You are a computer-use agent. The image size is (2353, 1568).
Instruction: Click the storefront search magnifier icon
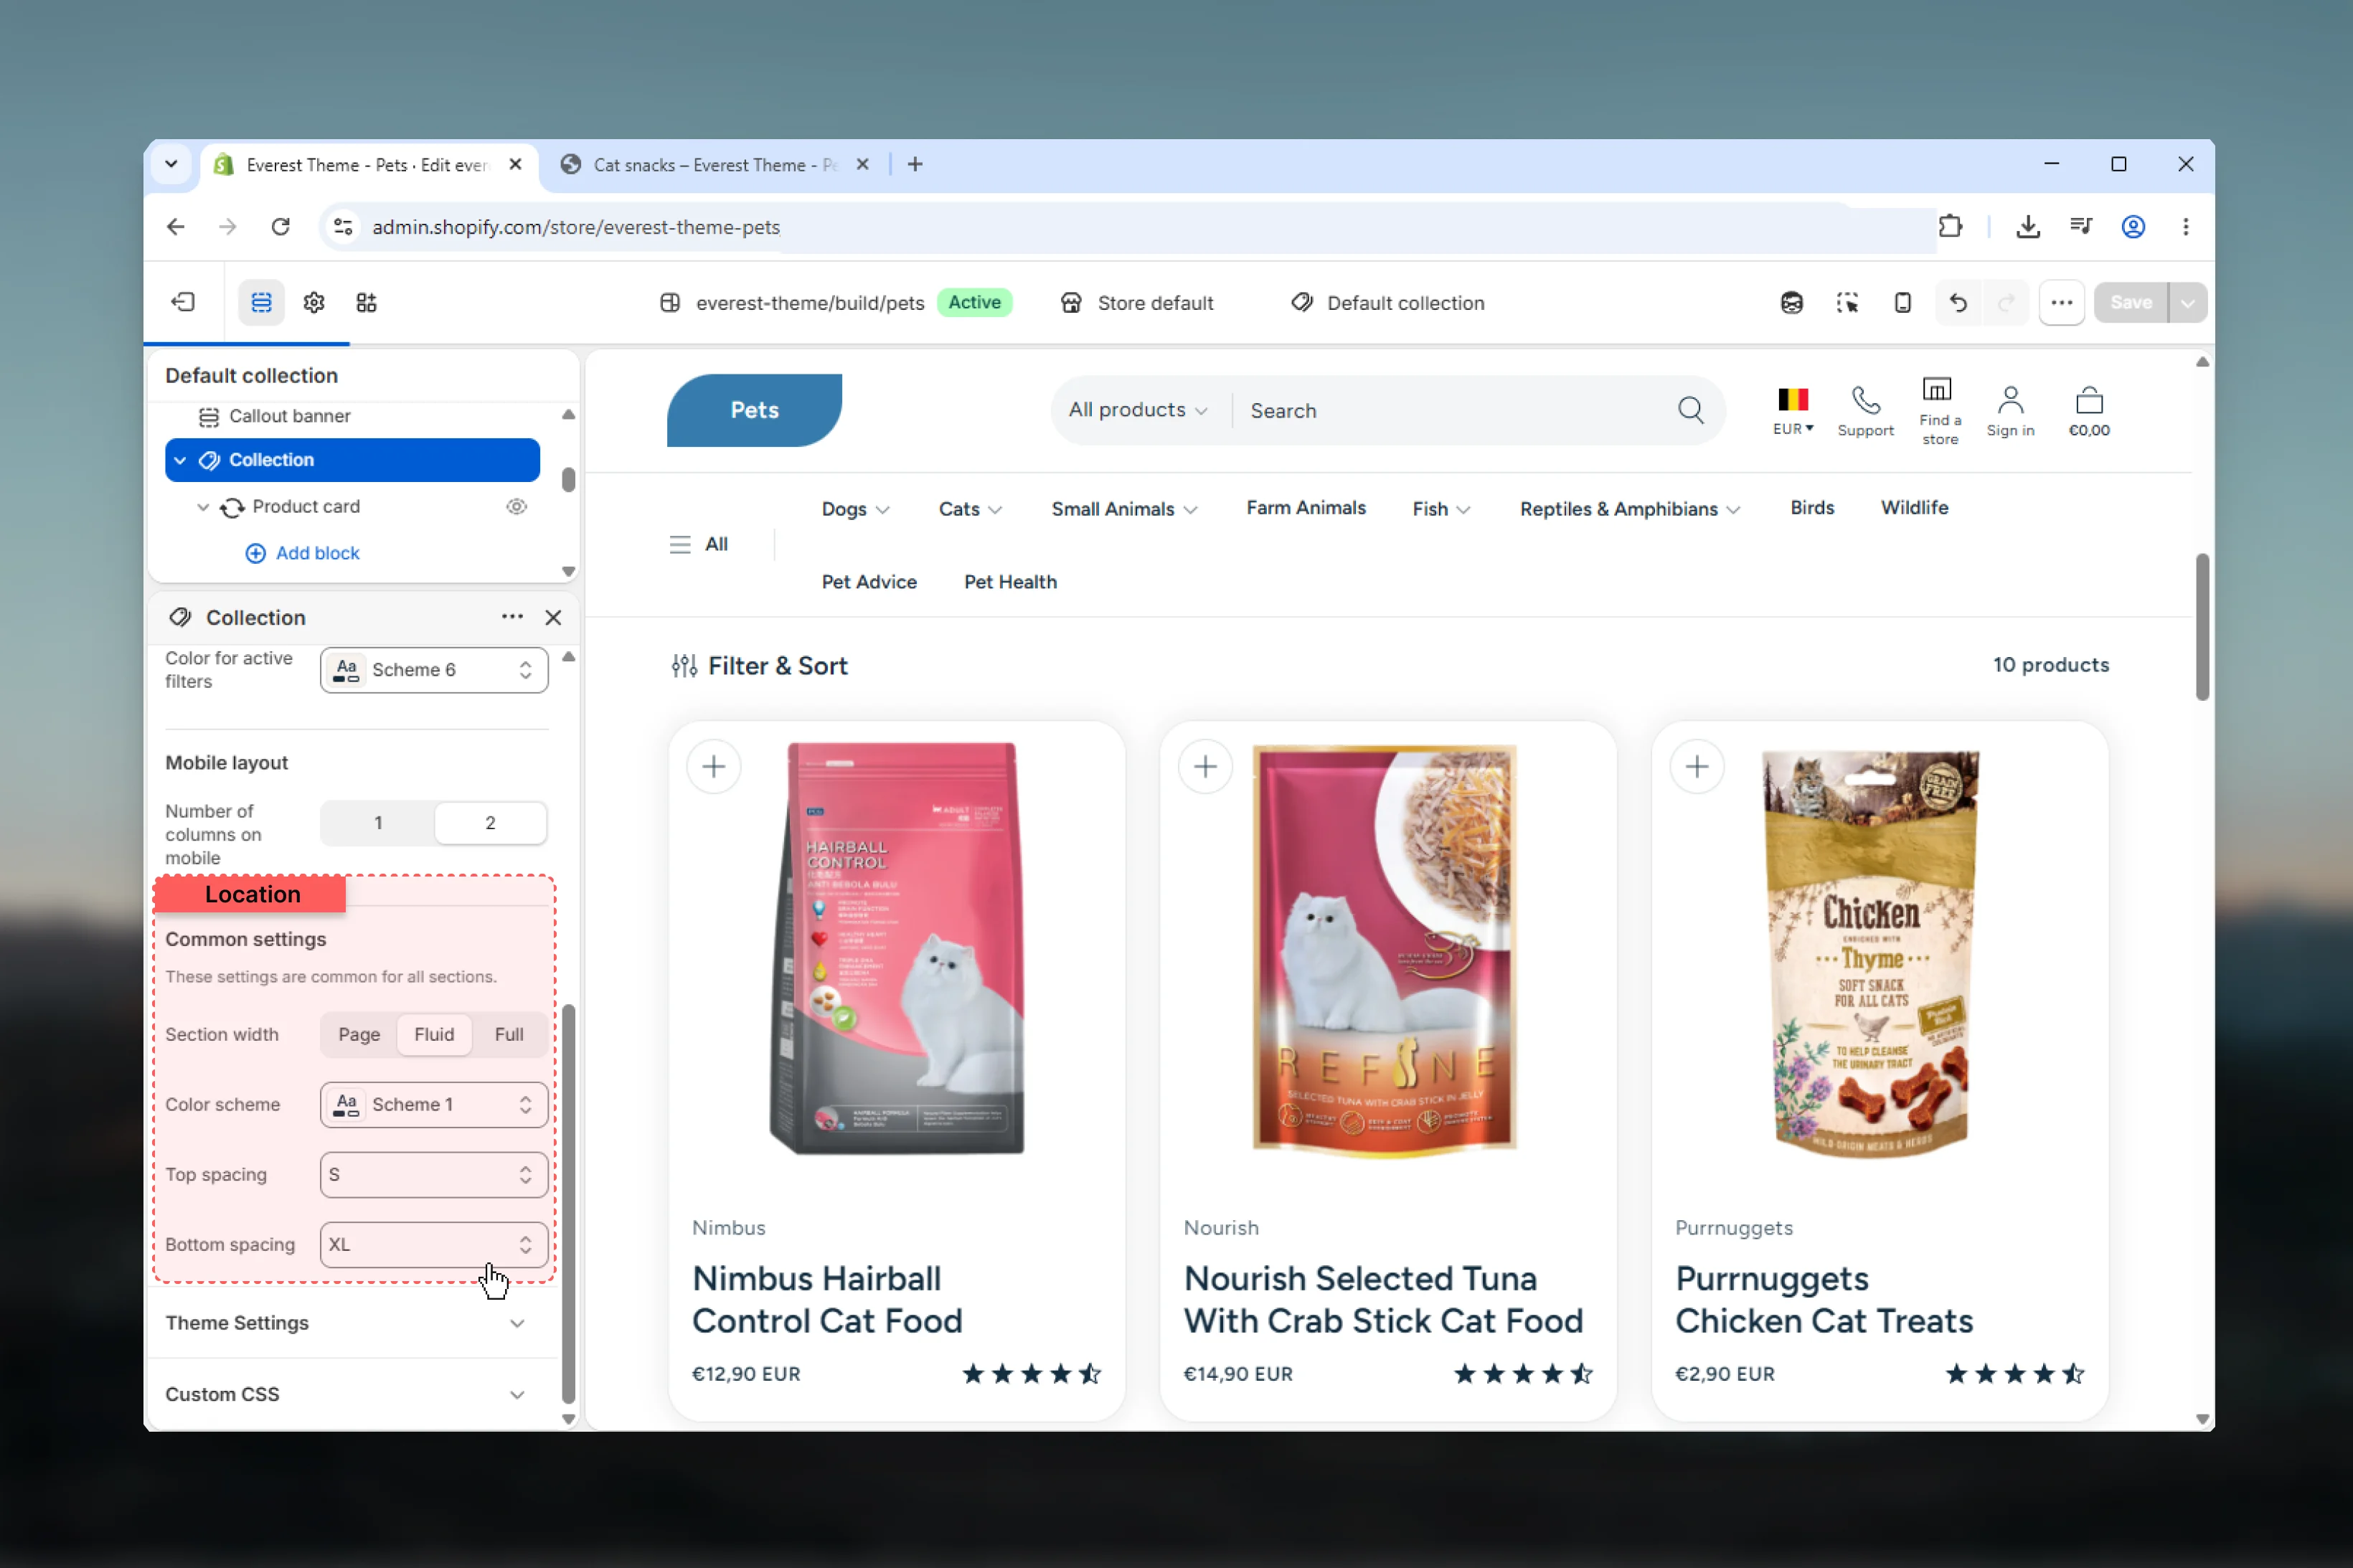click(x=1690, y=410)
